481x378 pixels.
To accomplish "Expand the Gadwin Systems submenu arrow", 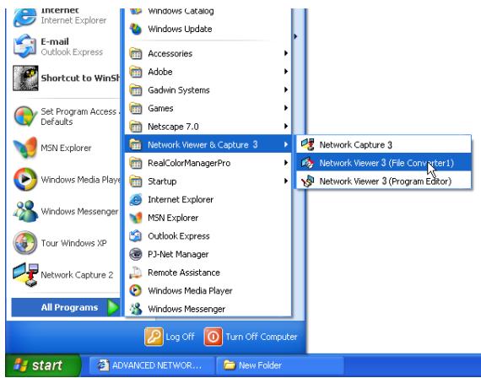I will 286,89.
